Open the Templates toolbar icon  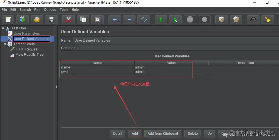coord(22,19)
